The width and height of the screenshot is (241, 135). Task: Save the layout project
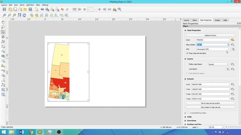(4, 9)
